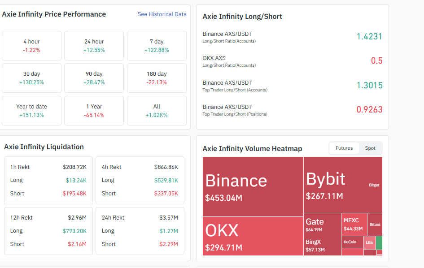The image size is (424, 268).
Task: Open the All time performance card
Action: [157, 111]
